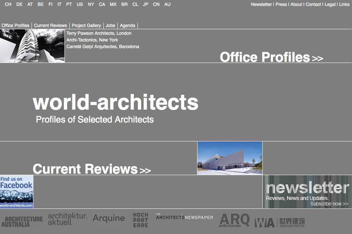Go to the FI country site
Viewport: 352px width, 234px height.
(50, 4)
